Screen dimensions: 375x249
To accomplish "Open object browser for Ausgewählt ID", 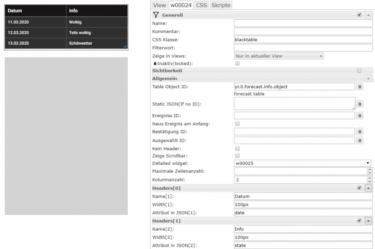I will point(360,140).
